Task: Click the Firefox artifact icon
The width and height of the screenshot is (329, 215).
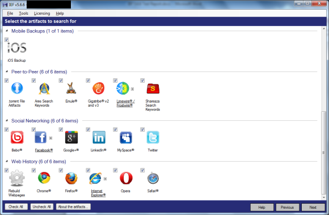Action: [71, 178]
